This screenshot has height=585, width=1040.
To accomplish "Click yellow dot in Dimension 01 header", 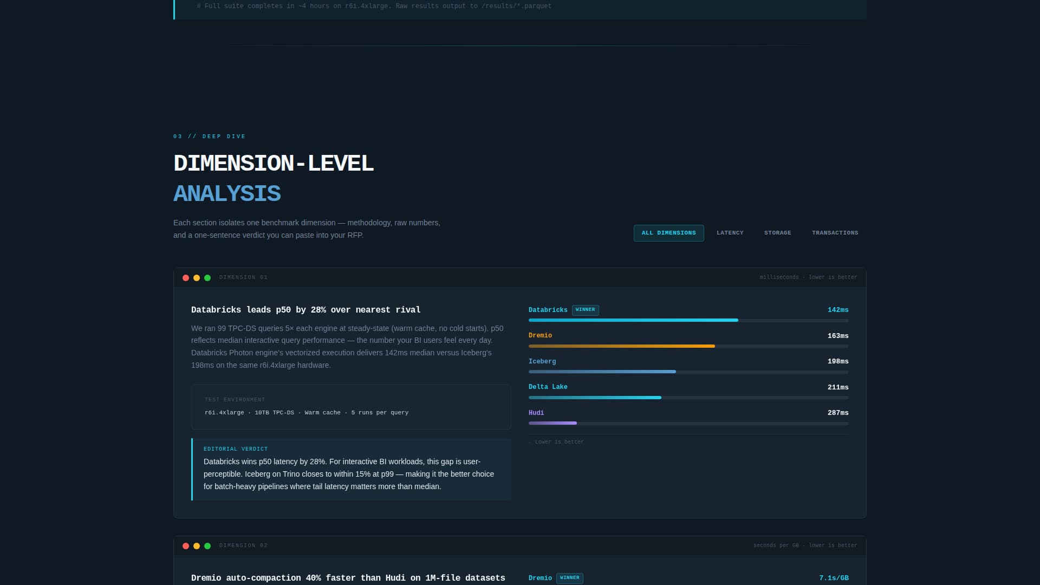I will (x=197, y=278).
